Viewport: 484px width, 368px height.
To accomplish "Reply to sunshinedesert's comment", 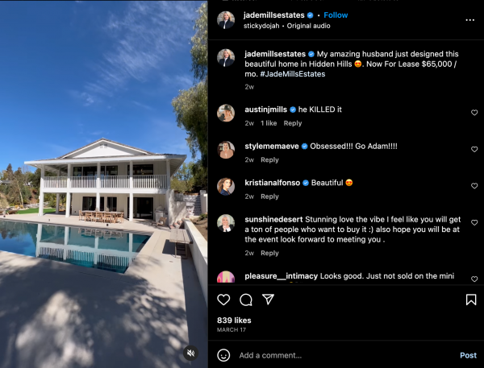I will 269,253.
